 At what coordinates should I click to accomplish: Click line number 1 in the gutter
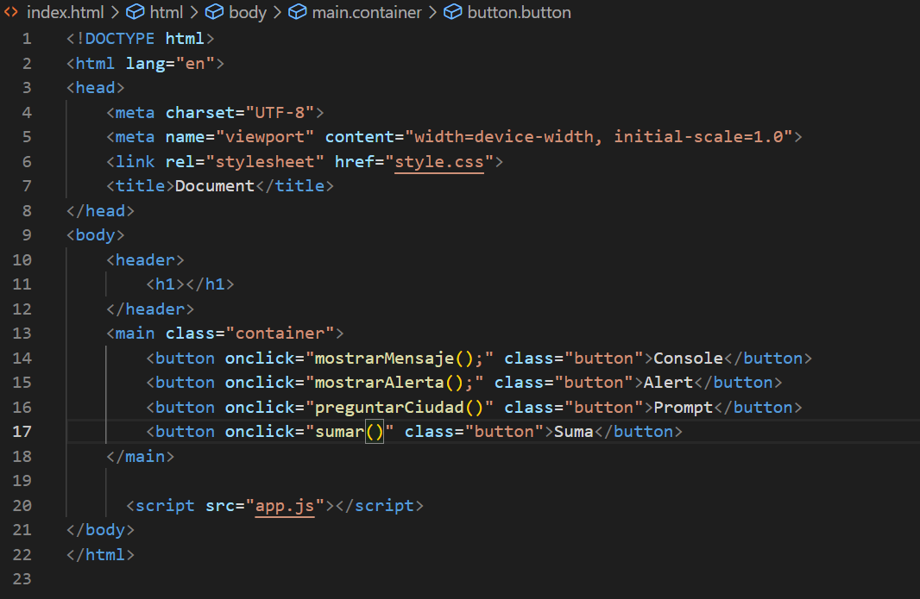coord(27,39)
